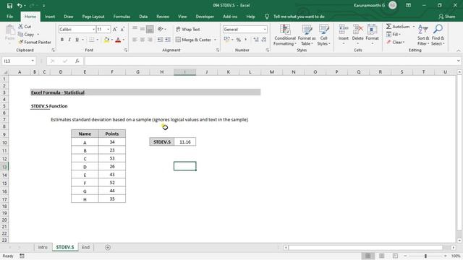This screenshot has height=260, width=463.
Task: Click the Insert Function fx icon
Action: [77, 61]
